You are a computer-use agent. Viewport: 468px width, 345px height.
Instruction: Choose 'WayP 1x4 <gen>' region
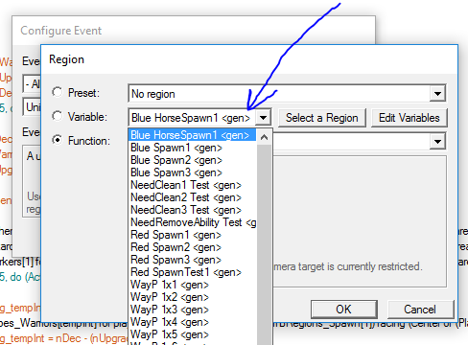(x=192, y=322)
